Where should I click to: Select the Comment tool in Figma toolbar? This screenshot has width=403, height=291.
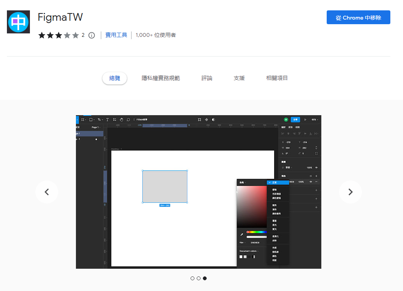[x=128, y=120]
